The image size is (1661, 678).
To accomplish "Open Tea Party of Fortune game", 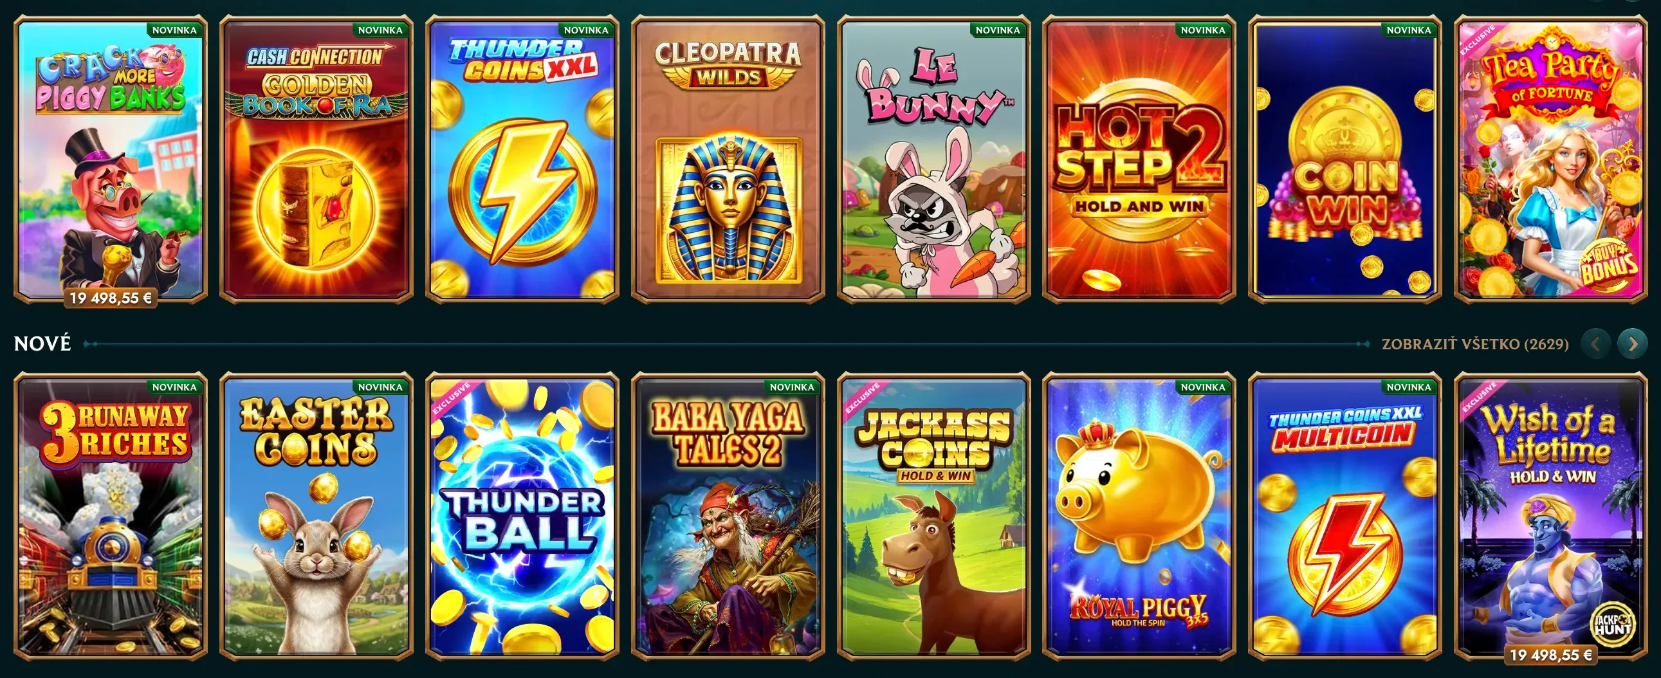I will tap(1551, 159).
